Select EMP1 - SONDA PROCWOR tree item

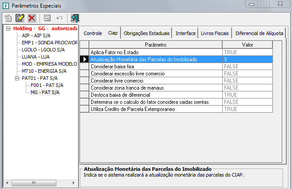tap(49, 43)
